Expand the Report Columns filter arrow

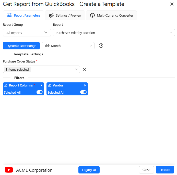[41, 85]
